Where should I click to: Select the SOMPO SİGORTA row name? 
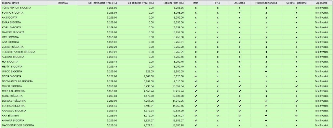point(13,13)
